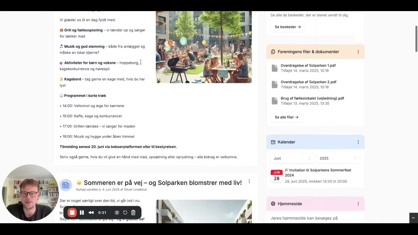Click the rewind icon in the recording bar
Screen dimensions: 418x235
tap(91, 212)
